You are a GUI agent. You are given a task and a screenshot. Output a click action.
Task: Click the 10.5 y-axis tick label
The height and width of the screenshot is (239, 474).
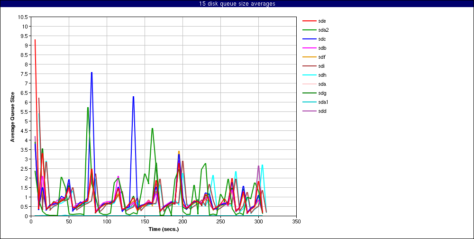pos(23,17)
